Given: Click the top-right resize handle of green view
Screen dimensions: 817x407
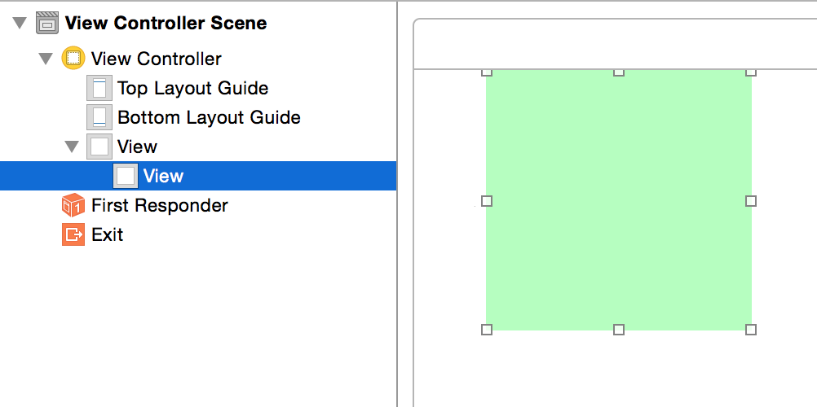Looking at the screenshot, I should (751, 72).
